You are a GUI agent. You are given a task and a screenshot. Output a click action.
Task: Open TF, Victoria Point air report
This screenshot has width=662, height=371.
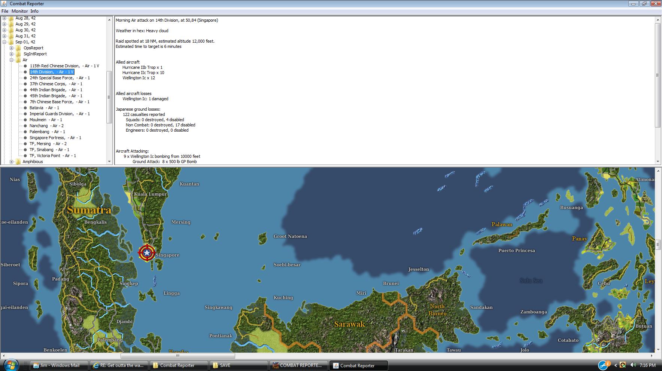[x=53, y=156]
